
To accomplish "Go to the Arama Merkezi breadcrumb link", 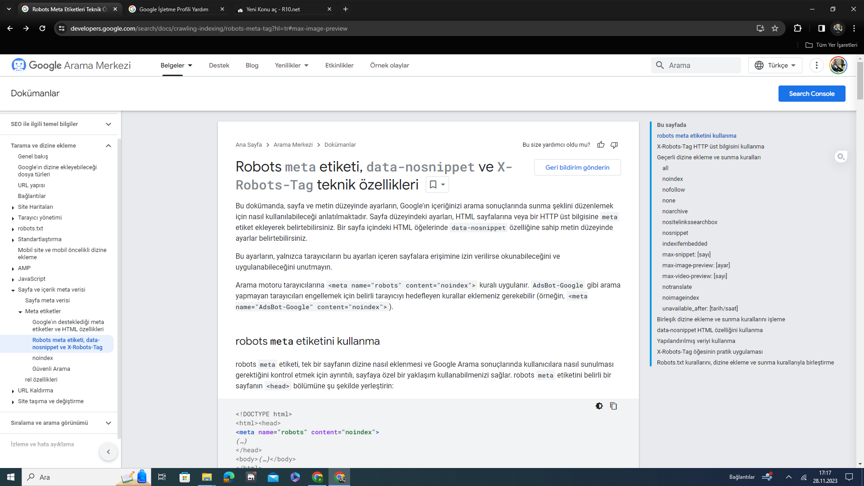I will click(293, 145).
